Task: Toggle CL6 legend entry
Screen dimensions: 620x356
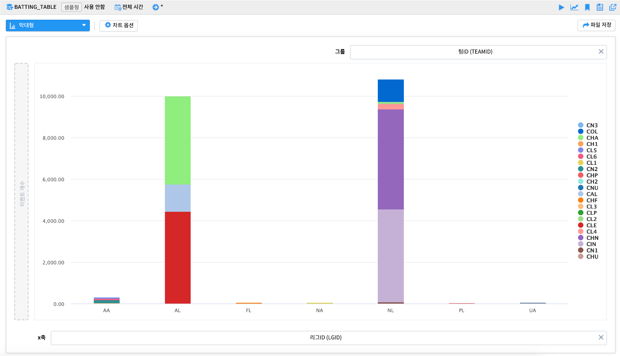Action: coord(588,157)
